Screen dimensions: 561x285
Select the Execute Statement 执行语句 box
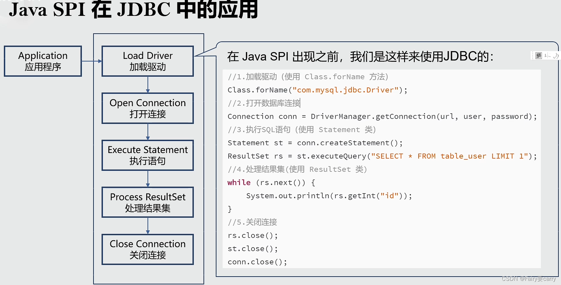click(x=148, y=155)
